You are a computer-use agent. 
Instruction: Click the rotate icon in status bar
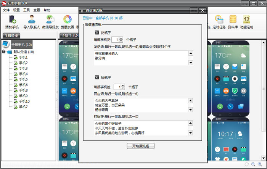246,164
